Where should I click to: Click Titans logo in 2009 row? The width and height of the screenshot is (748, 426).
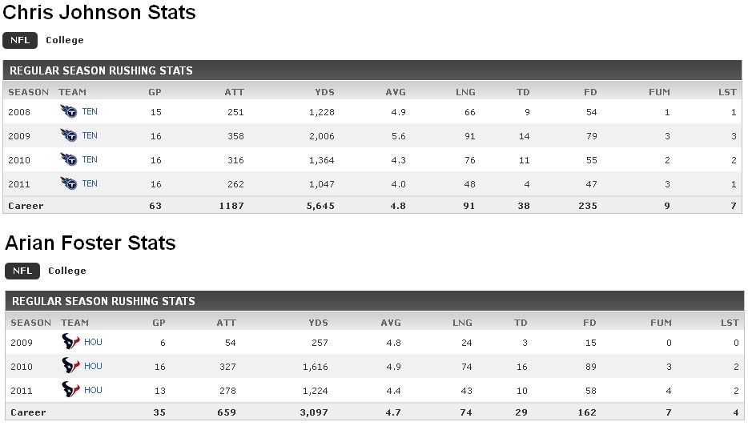[69, 136]
